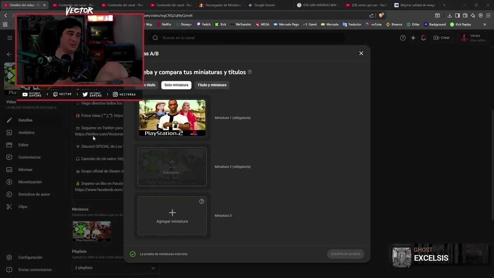Close the A/B test dialog
The image size is (494, 278).
361,53
